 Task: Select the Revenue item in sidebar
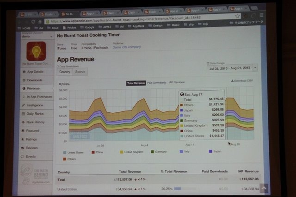coord(37,88)
